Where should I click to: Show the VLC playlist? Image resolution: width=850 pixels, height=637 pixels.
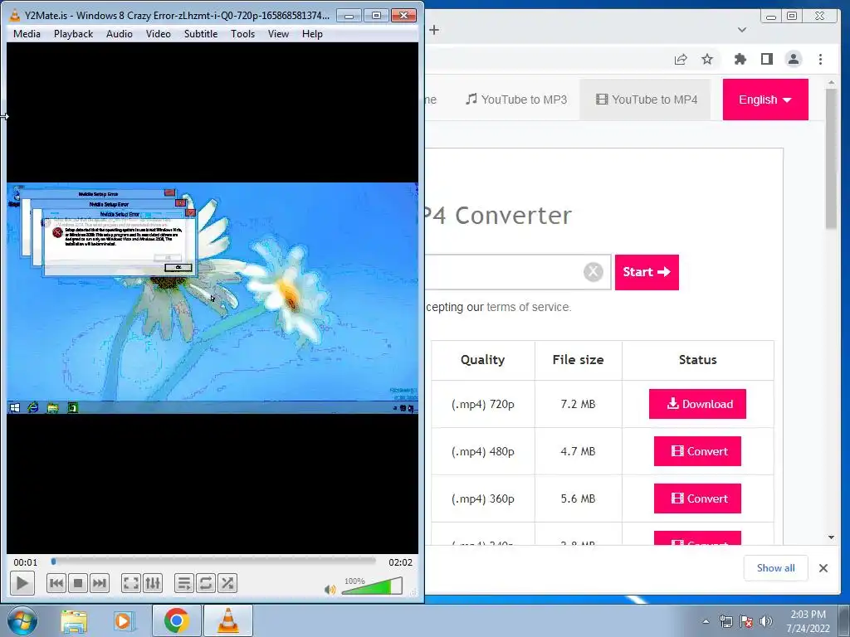[183, 583]
